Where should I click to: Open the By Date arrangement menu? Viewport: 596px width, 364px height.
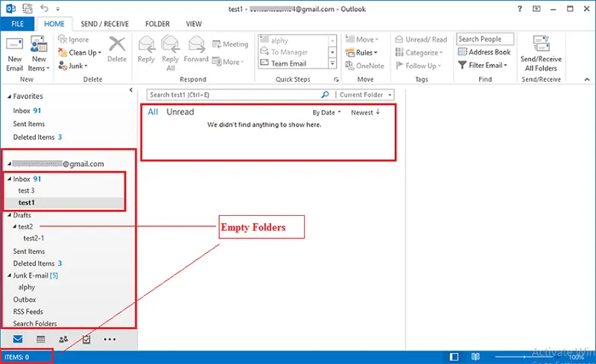(x=326, y=112)
